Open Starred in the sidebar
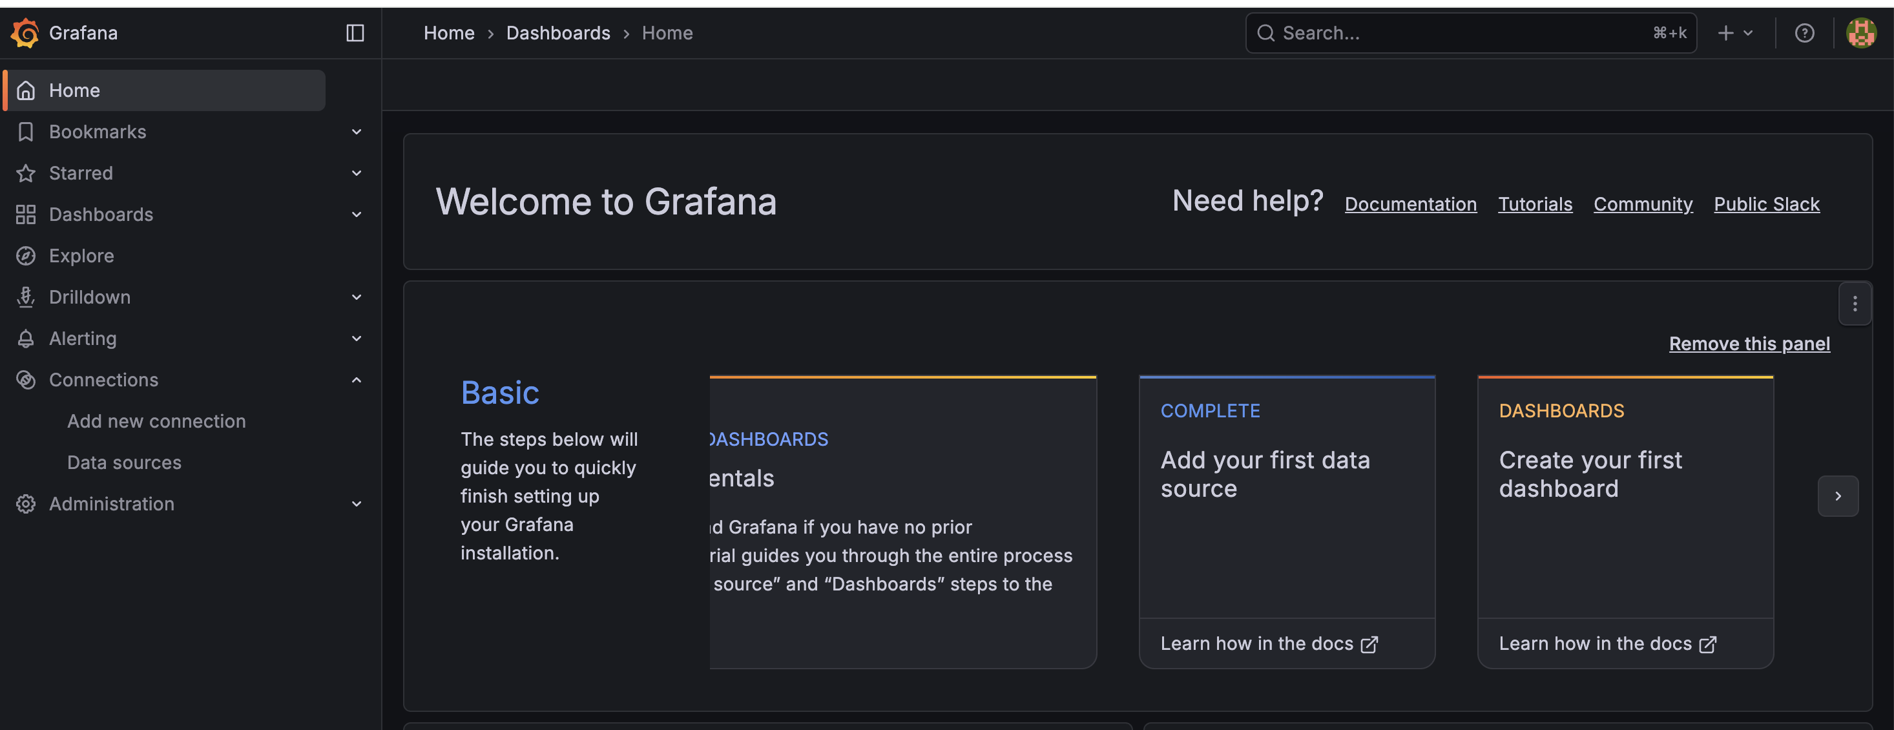1894x730 pixels. 81,172
